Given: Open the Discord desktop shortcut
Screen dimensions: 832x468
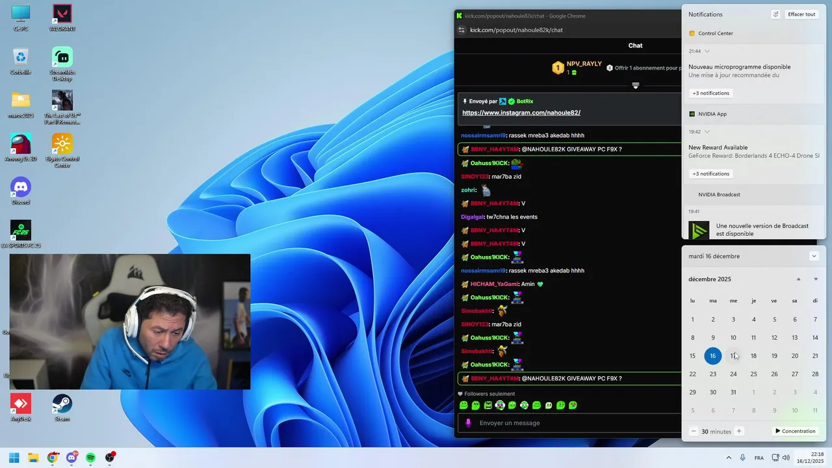Looking at the screenshot, I should [21, 191].
